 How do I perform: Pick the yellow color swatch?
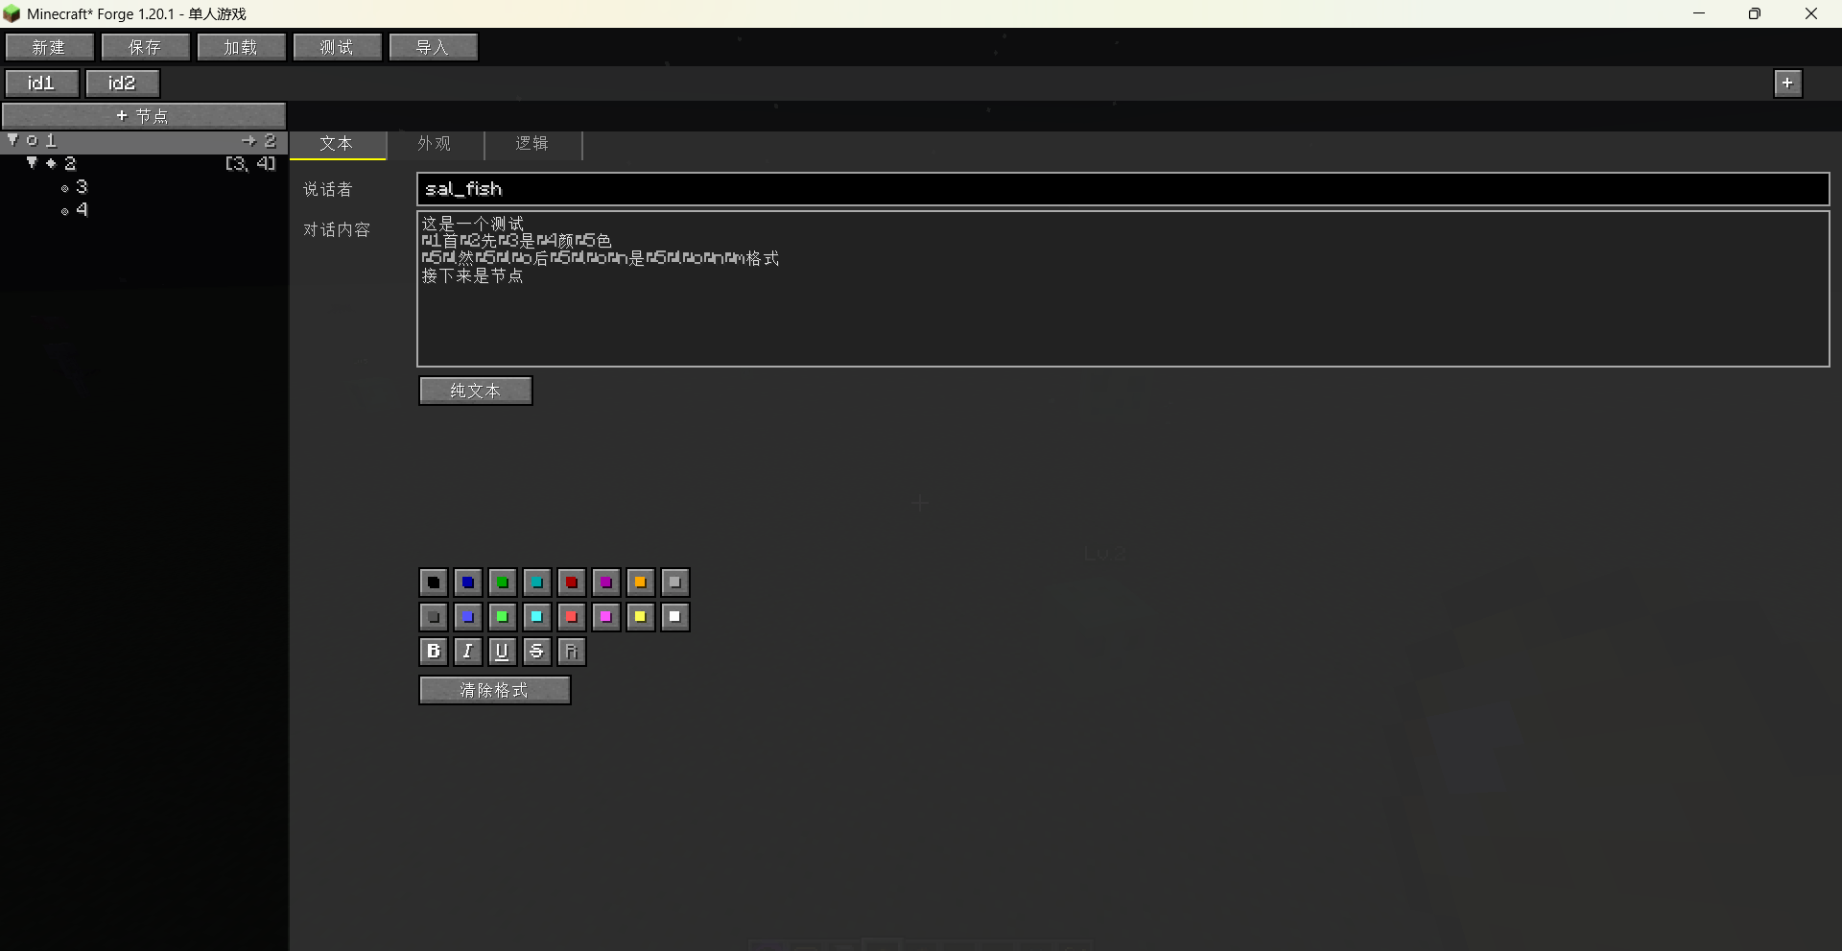(641, 617)
